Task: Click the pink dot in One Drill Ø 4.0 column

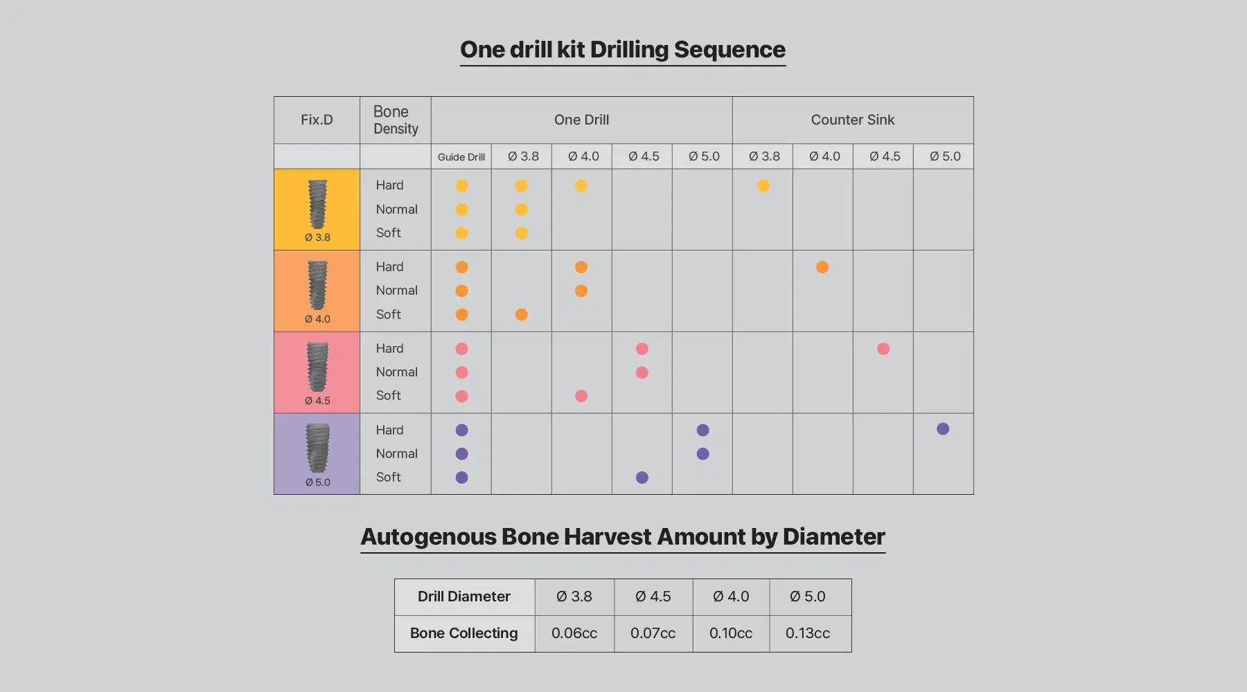Action: pyautogui.click(x=581, y=396)
